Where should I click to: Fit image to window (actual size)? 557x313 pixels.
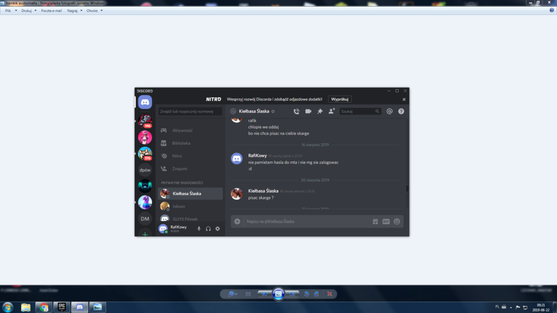click(x=248, y=294)
